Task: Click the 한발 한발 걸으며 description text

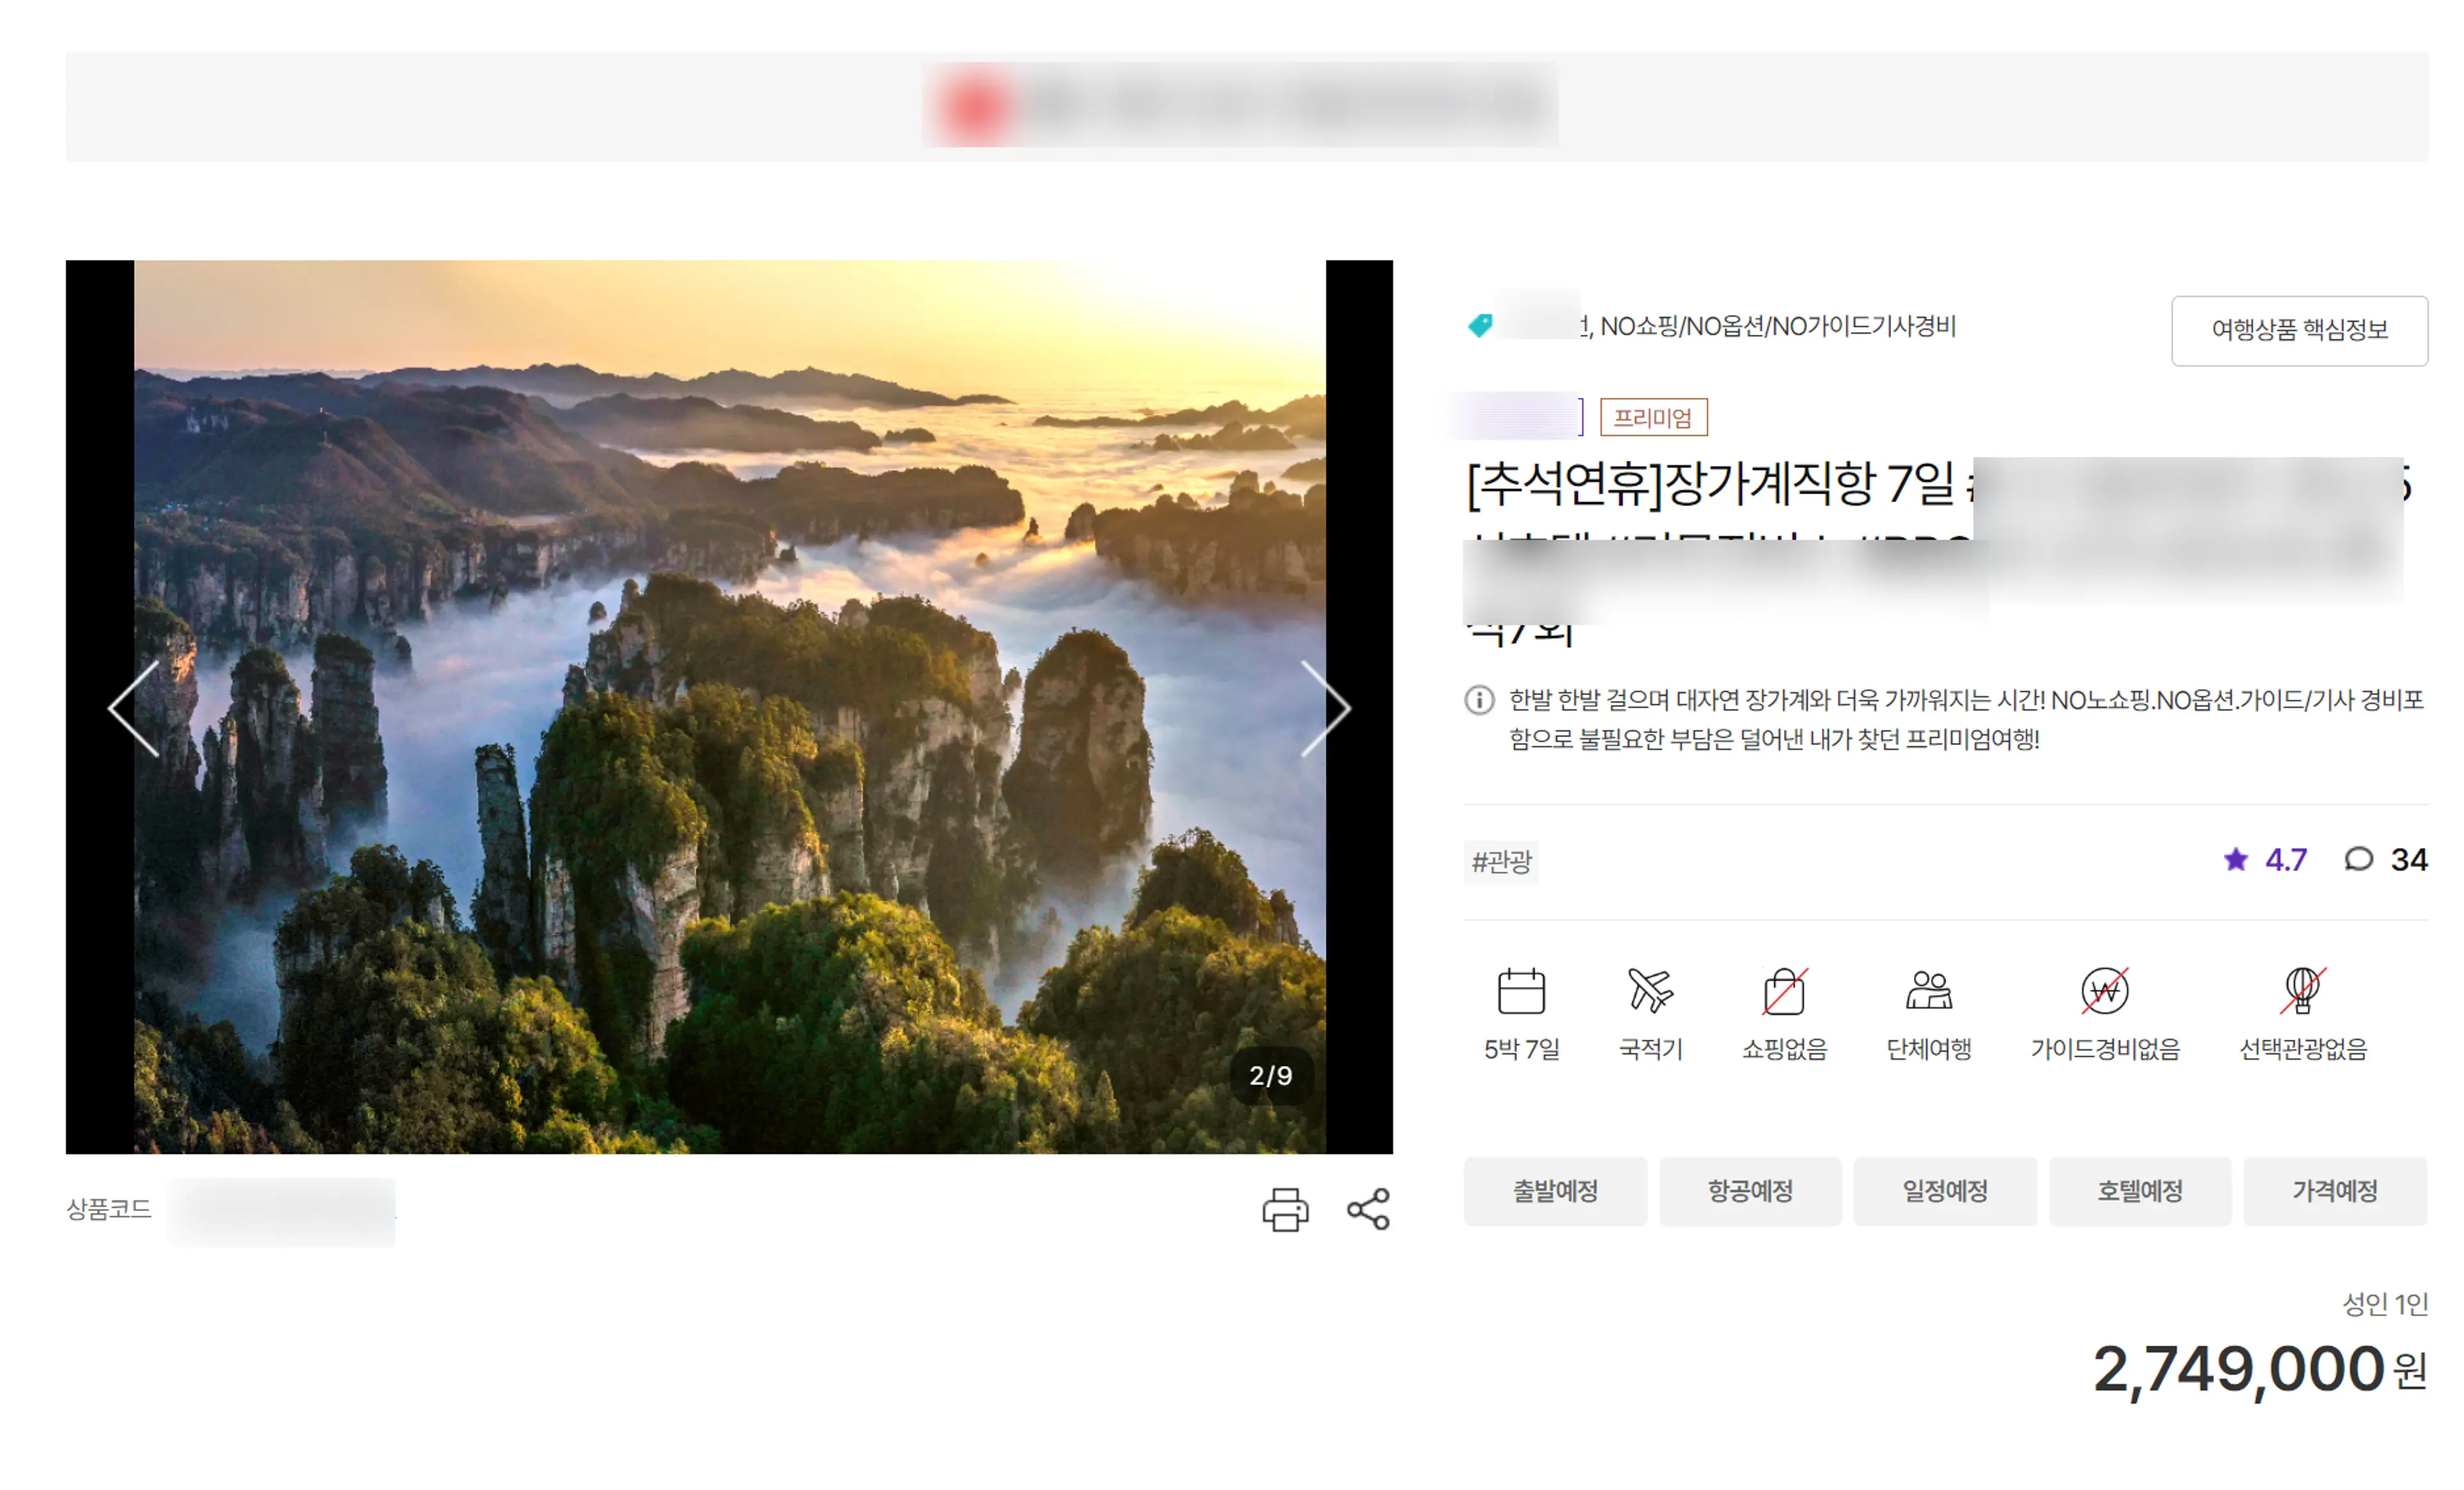Action: [x=1966, y=720]
